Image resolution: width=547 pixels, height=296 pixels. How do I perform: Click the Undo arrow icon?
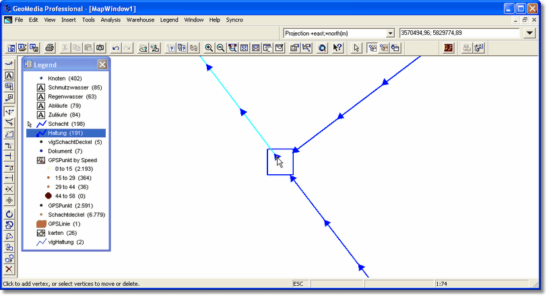[115, 48]
